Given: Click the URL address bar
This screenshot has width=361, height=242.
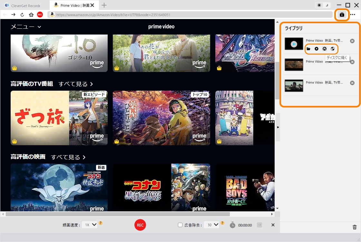Looking at the screenshot, I should 190,15.
